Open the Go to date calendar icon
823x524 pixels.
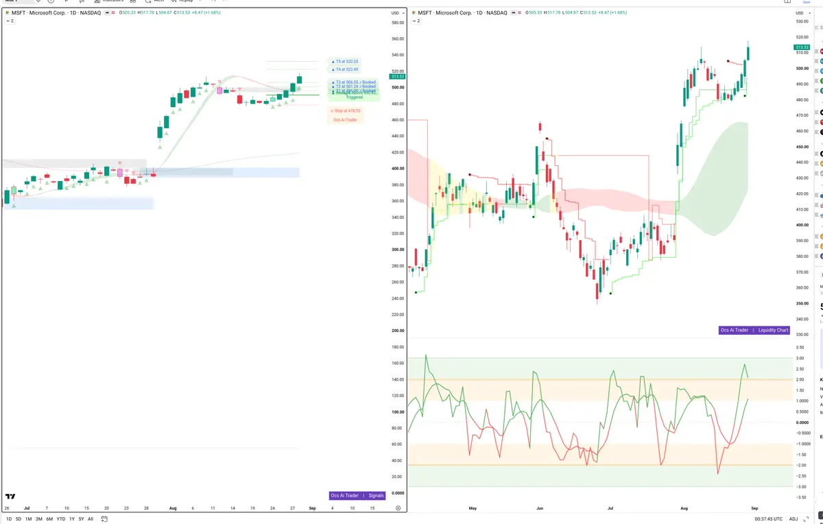(x=104, y=519)
